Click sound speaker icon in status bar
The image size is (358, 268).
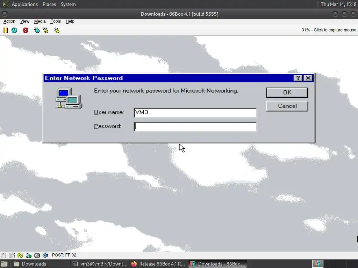[x=45, y=255]
